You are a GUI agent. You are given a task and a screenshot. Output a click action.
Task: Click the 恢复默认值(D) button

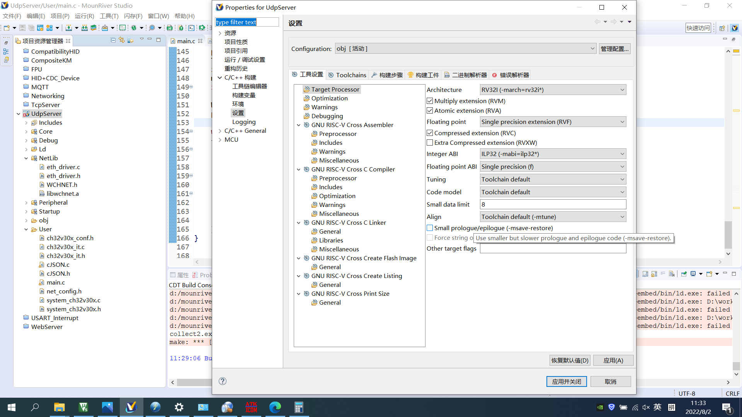click(570, 360)
